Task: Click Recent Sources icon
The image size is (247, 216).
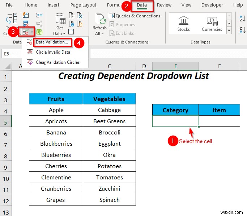Action: point(80,15)
